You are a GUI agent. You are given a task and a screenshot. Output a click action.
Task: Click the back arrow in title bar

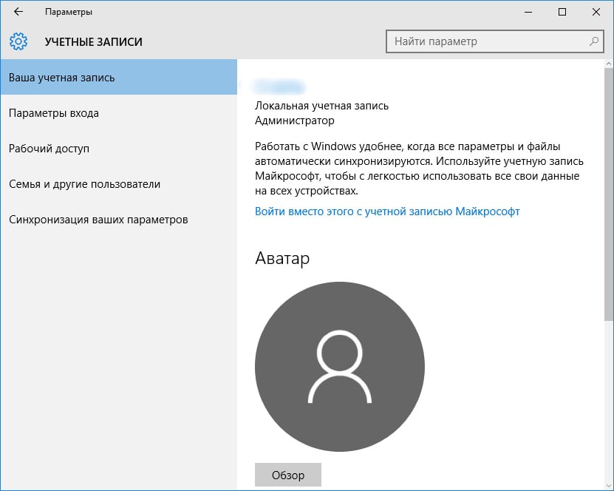coord(18,12)
